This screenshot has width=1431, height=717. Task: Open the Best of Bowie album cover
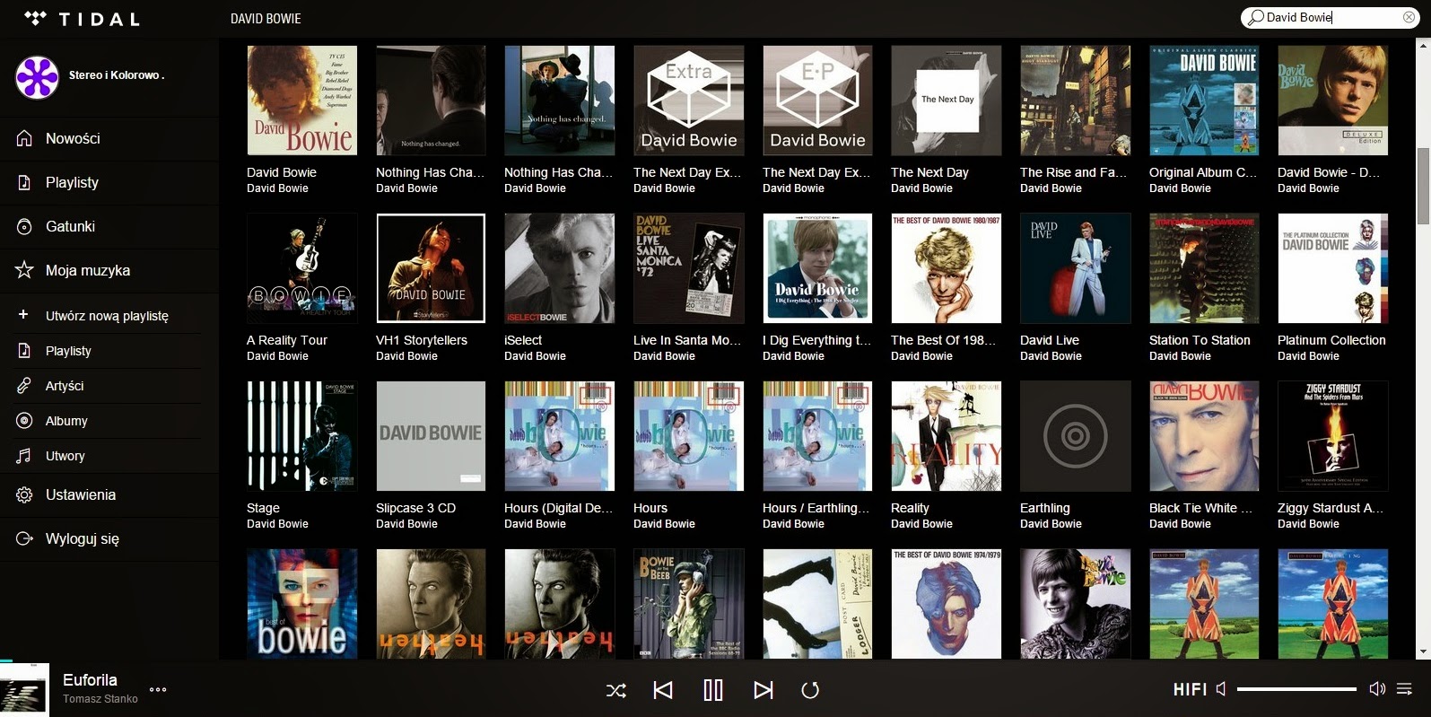point(301,604)
